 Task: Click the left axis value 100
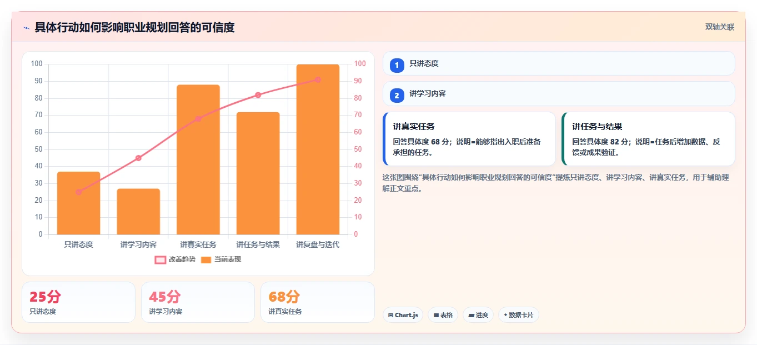tap(37, 64)
